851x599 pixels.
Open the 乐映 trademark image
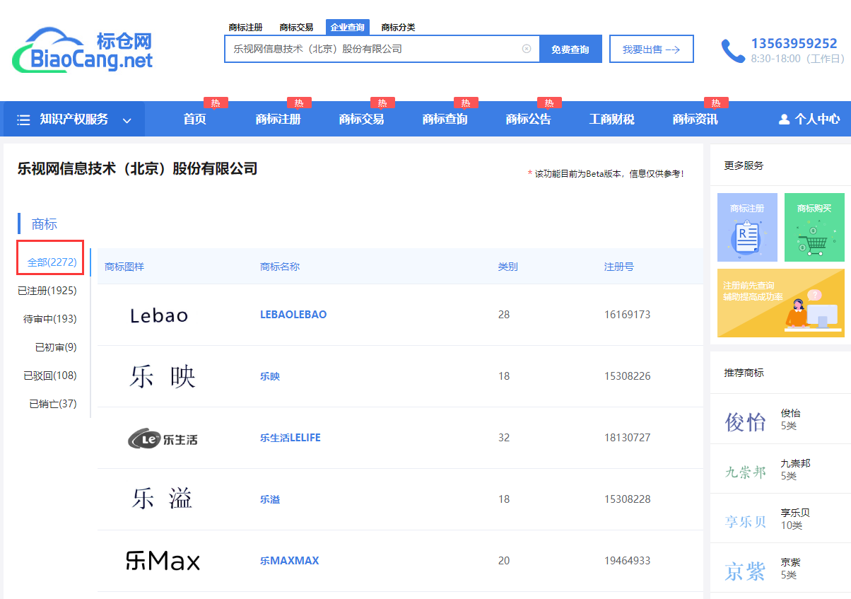coord(162,376)
